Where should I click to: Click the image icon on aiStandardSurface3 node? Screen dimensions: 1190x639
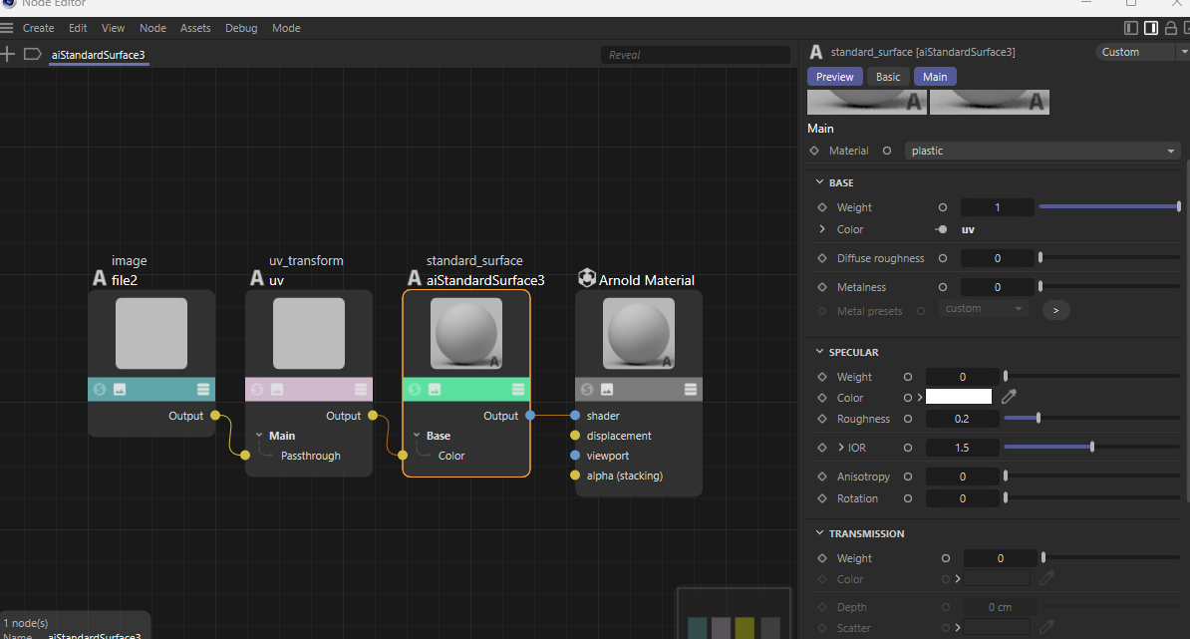point(435,390)
